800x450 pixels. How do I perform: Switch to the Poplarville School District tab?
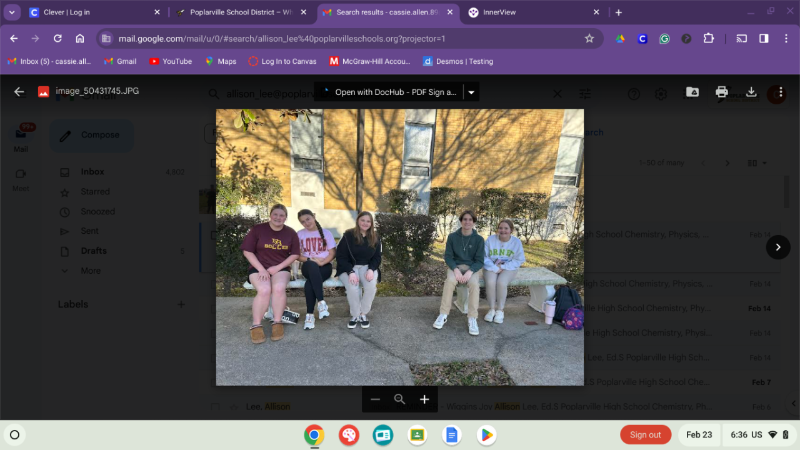[242, 12]
